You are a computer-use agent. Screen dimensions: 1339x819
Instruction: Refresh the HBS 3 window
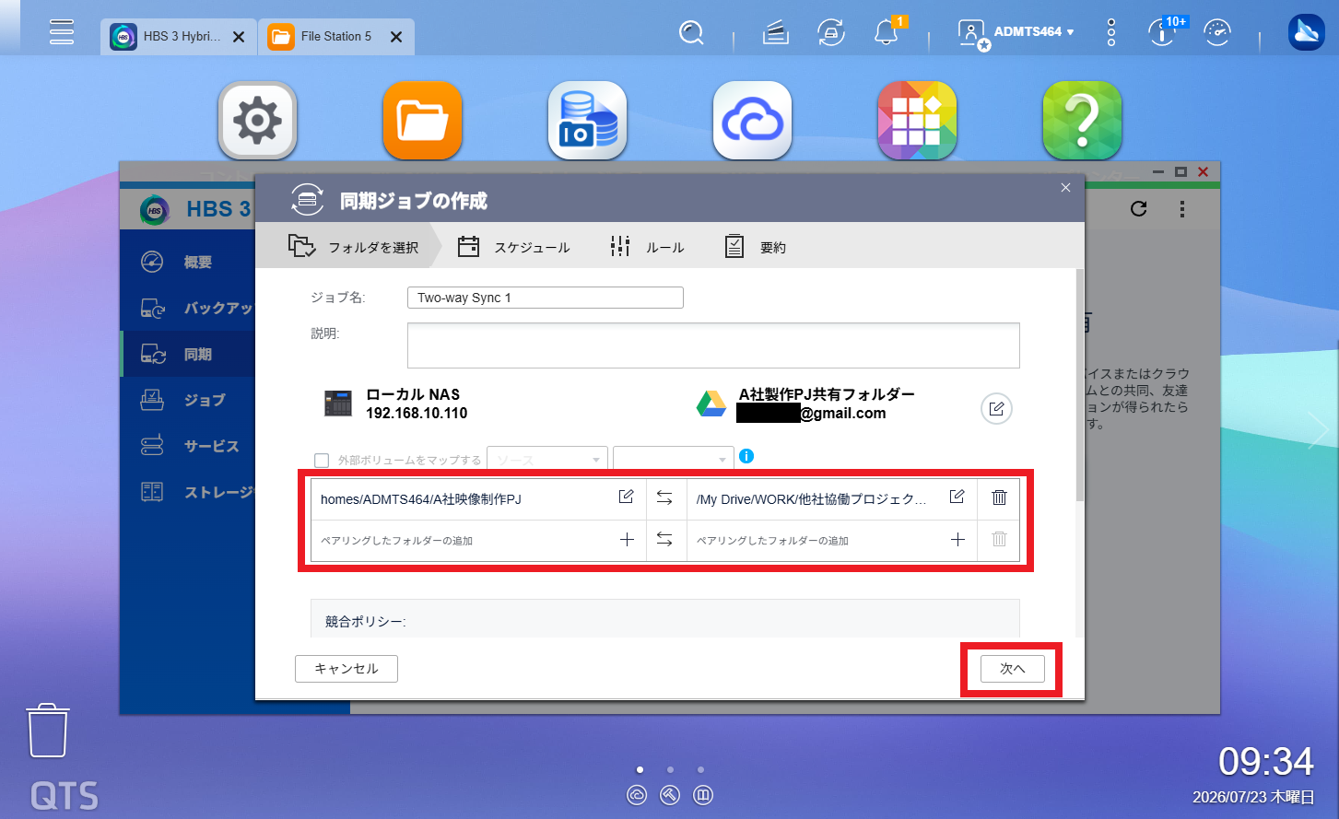[x=1139, y=209]
